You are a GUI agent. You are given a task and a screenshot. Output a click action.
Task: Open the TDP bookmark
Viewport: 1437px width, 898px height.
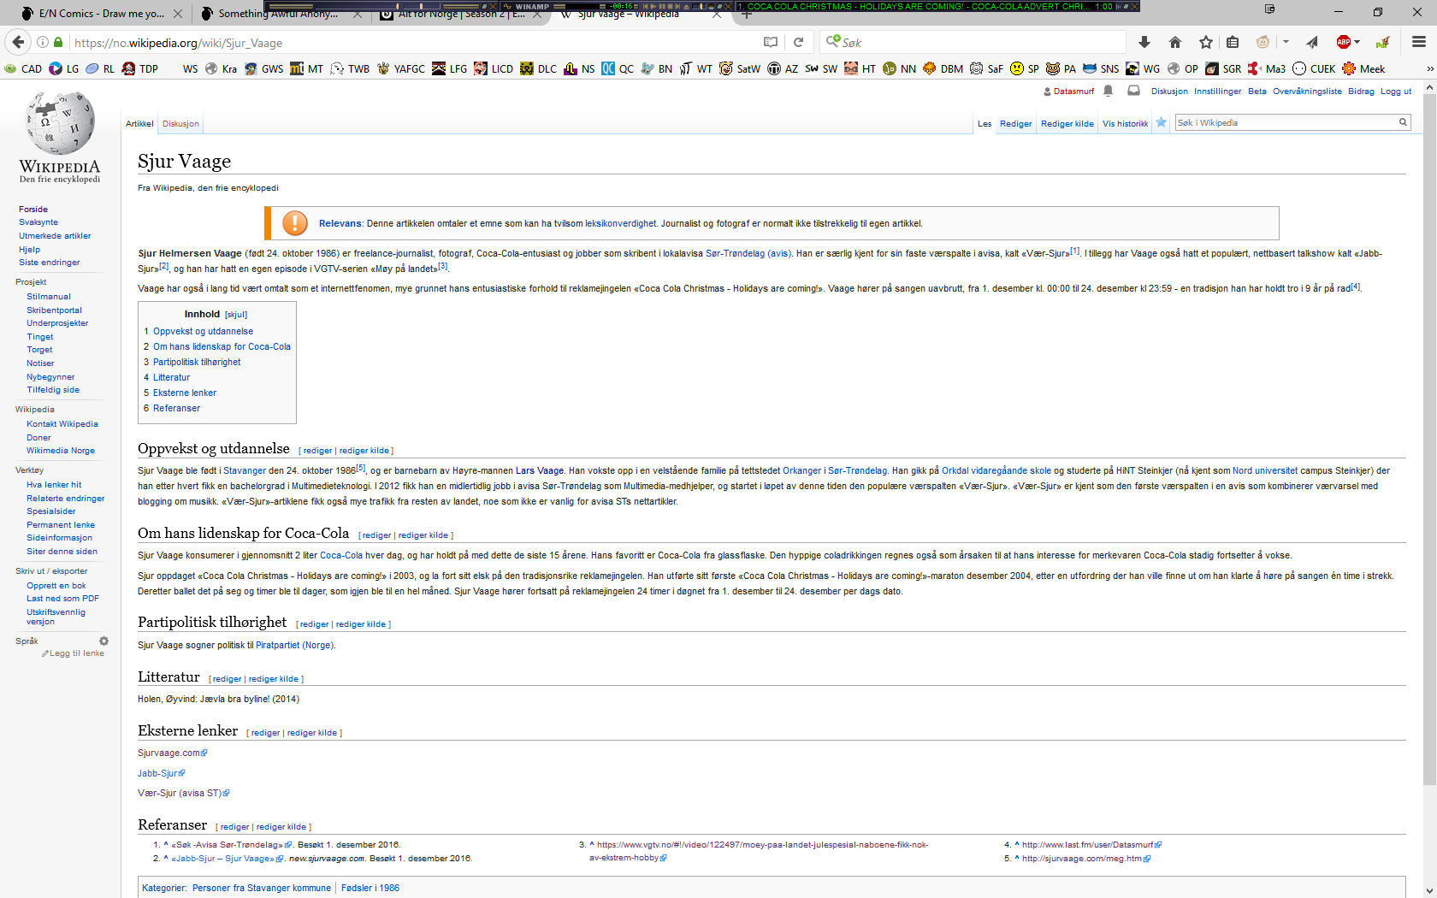pos(140,68)
